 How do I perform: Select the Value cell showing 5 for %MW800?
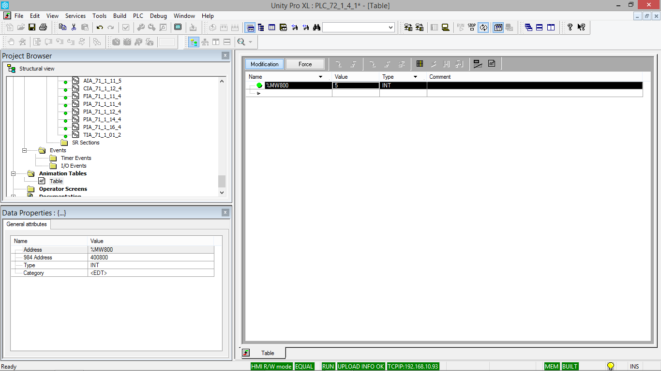point(356,85)
